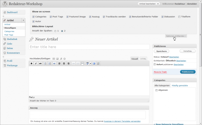Check the Allgemein category
Screen dimensions: 202x125
click(x=156, y=90)
